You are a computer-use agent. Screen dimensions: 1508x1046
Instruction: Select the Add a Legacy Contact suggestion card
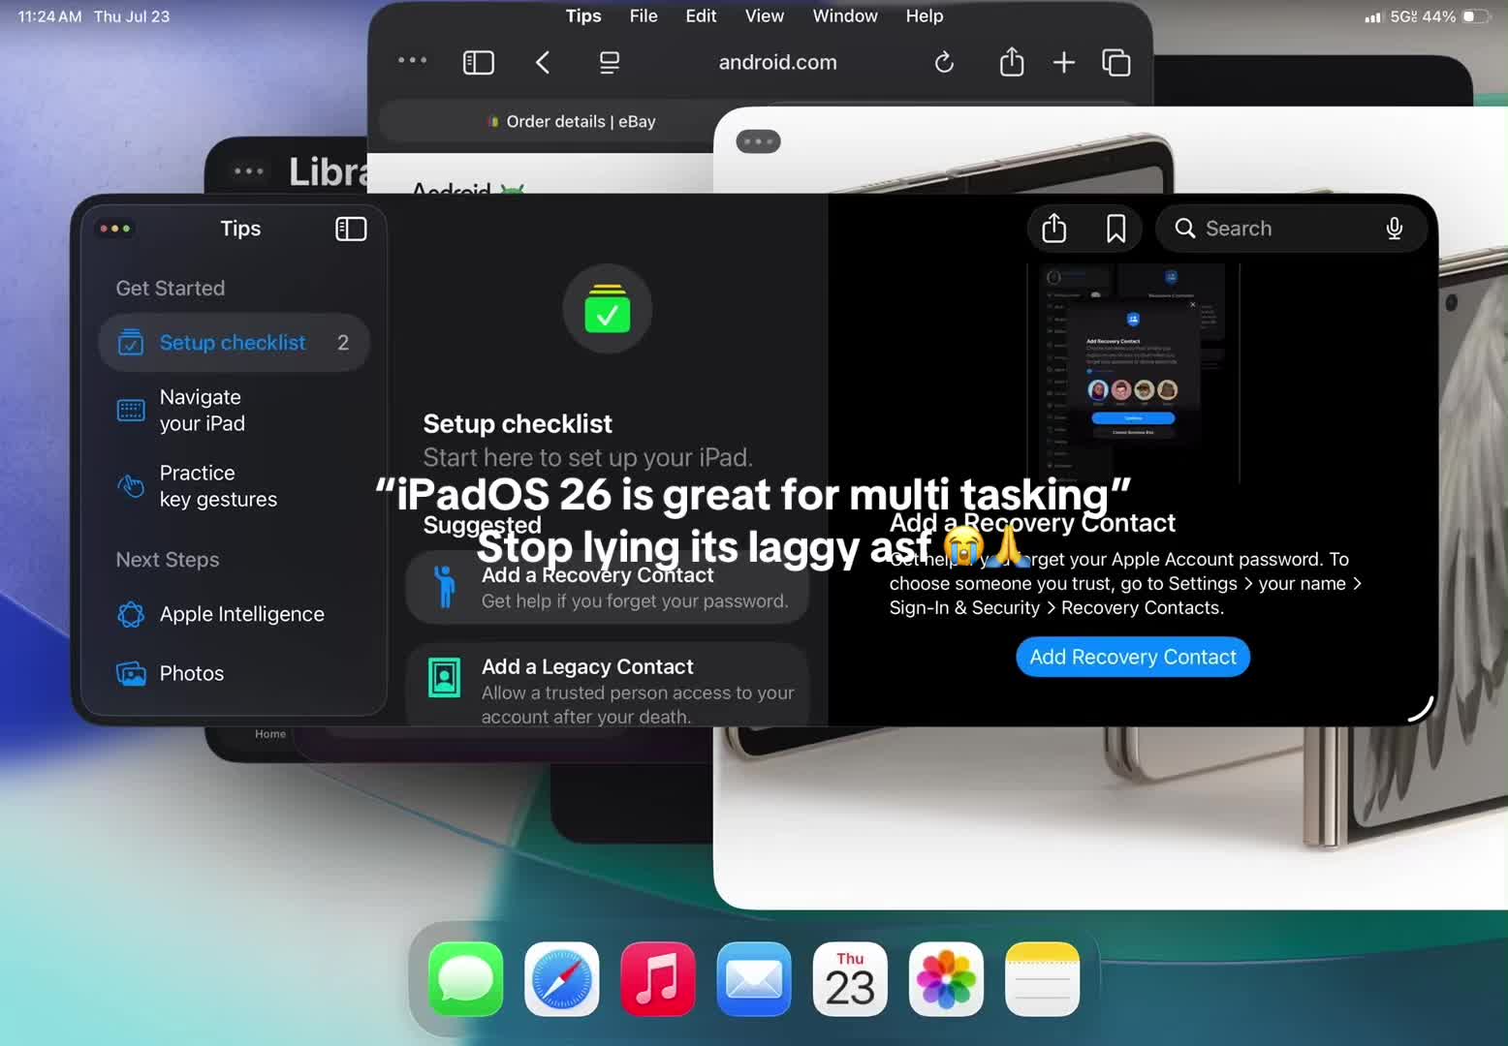tap(608, 684)
